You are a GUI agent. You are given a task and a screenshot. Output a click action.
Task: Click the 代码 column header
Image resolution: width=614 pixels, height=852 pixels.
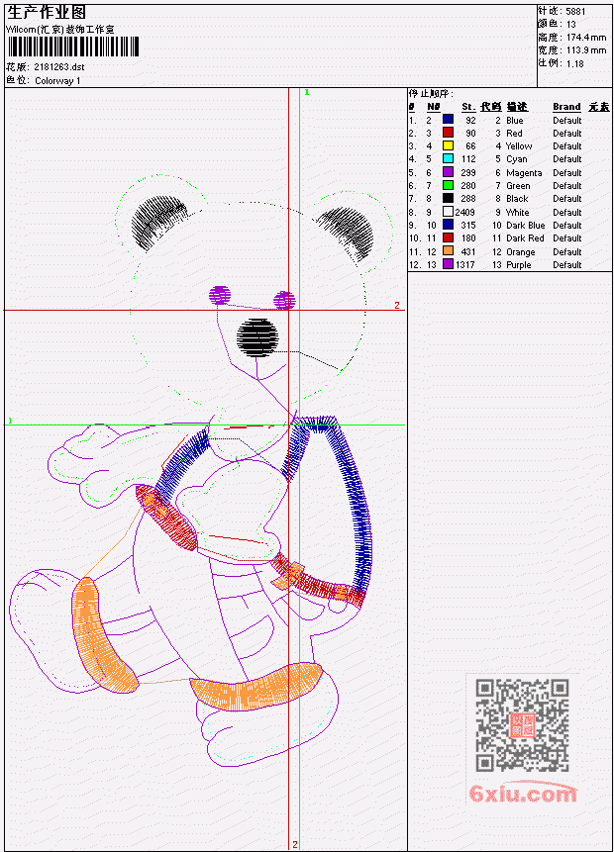coord(491,107)
